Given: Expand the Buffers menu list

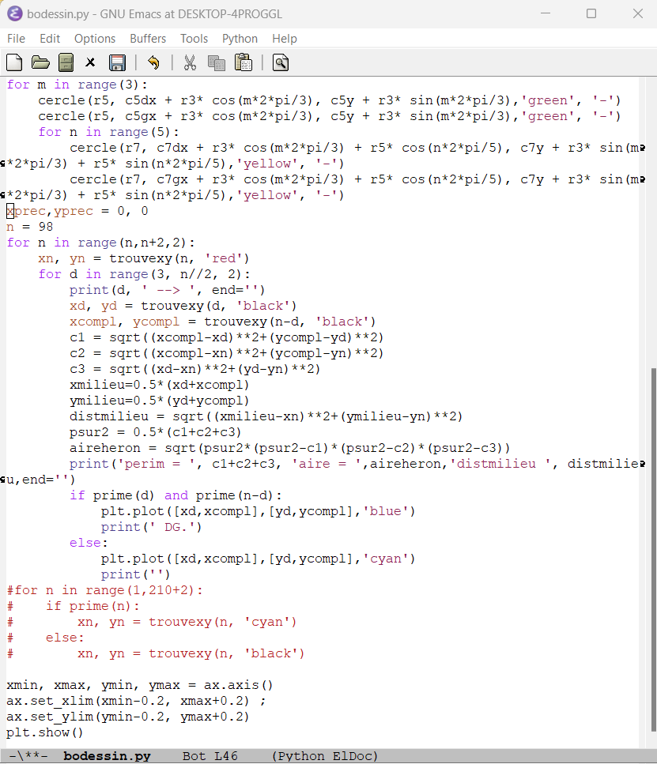Looking at the screenshot, I should pyautogui.click(x=148, y=39).
